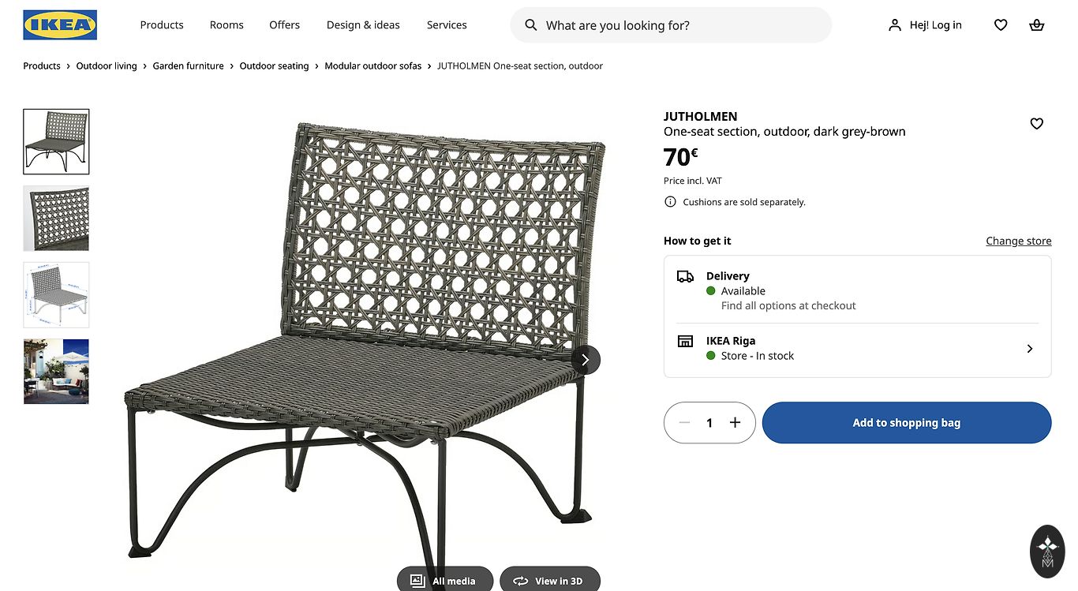Image resolution: width=1078 pixels, height=591 pixels.
Task: Click the next image arrow
Action: click(x=586, y=360)
